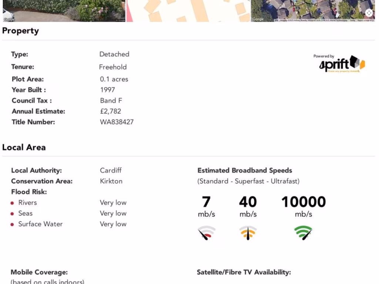This screenshot has height=284, width=379.
Task: Click the red bullet beside Seas
Action: coord(12,214)
